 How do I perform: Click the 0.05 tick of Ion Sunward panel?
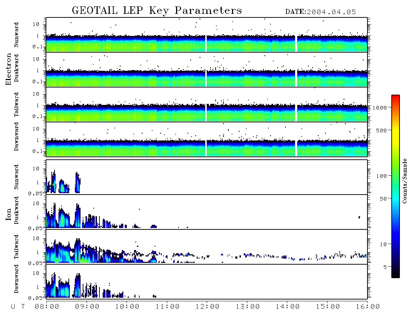(x=35, y=193)
